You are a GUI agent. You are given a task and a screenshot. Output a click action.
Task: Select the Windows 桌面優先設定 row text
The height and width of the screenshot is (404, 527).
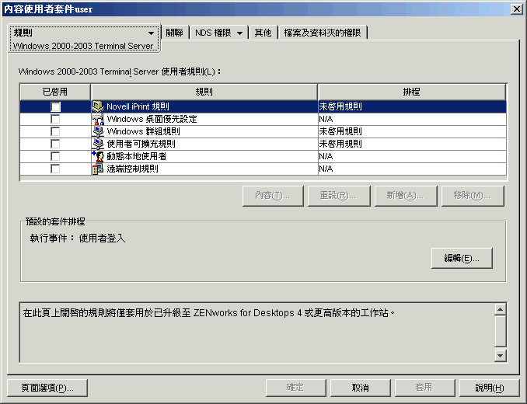tap(152, 119)
